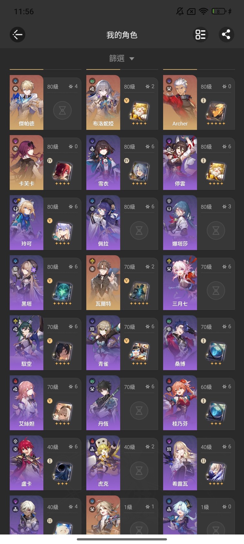Viewport: 244px width, 544px height.
Task: Select 黑塔's five-star light cone icon
Action: point(62,293)
